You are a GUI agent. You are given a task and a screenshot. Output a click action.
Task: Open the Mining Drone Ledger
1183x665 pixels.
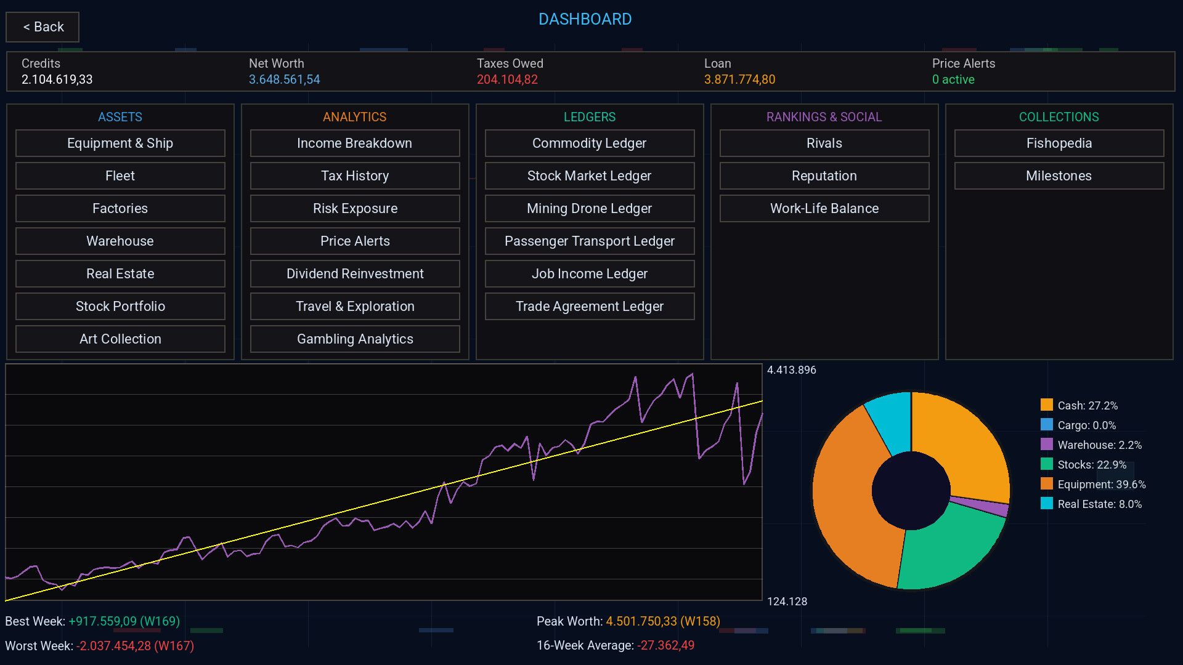(x=590, y=208)
